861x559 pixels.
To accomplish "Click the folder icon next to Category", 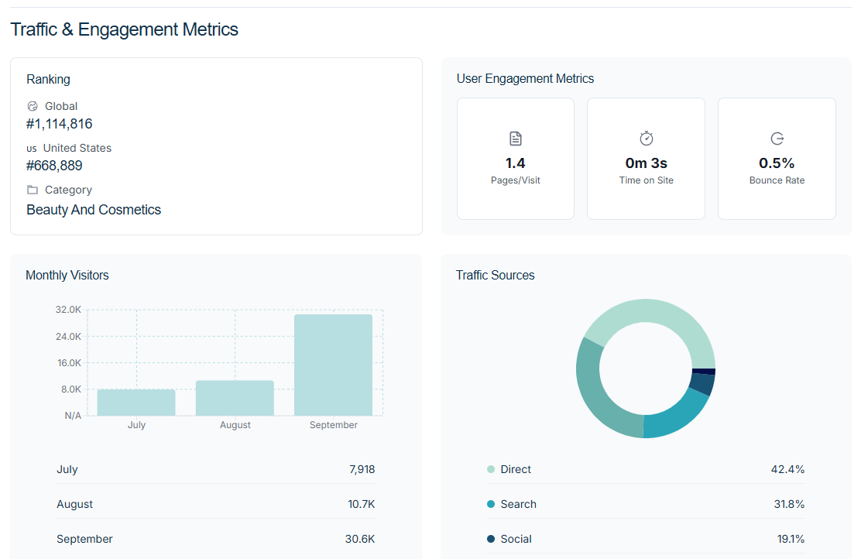I will [32, 190].
